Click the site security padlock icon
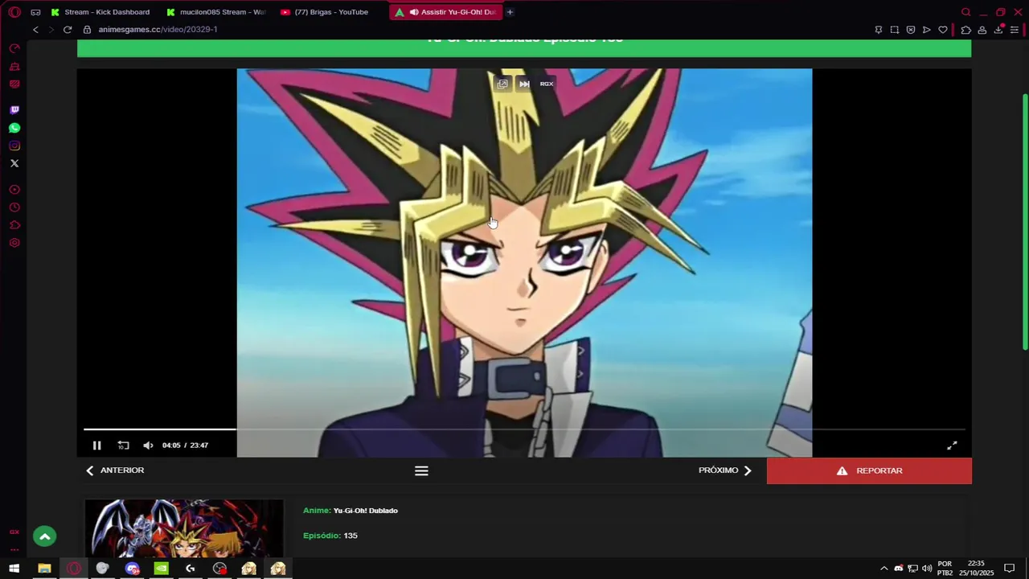This screenshot has width=1029, height=579. 88,30
